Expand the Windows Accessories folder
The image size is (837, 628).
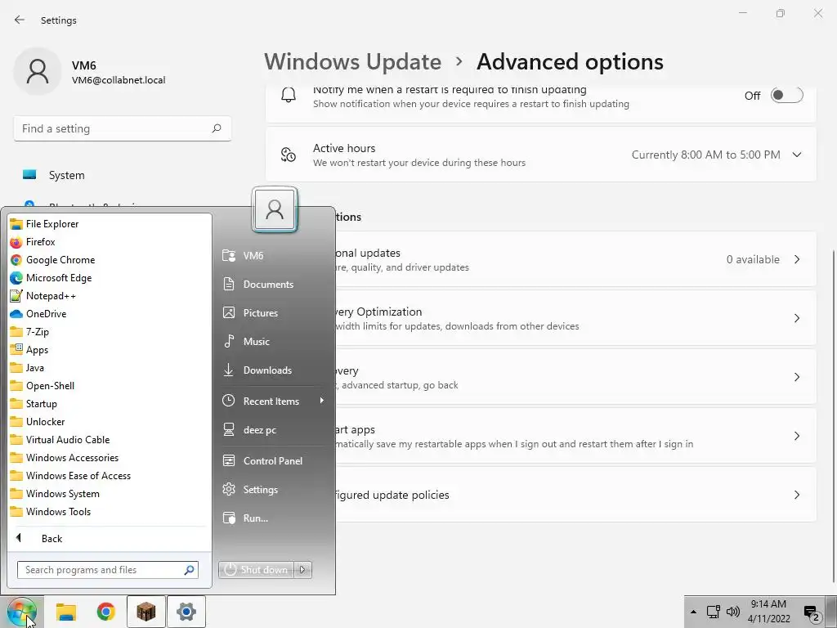(110, 458)
